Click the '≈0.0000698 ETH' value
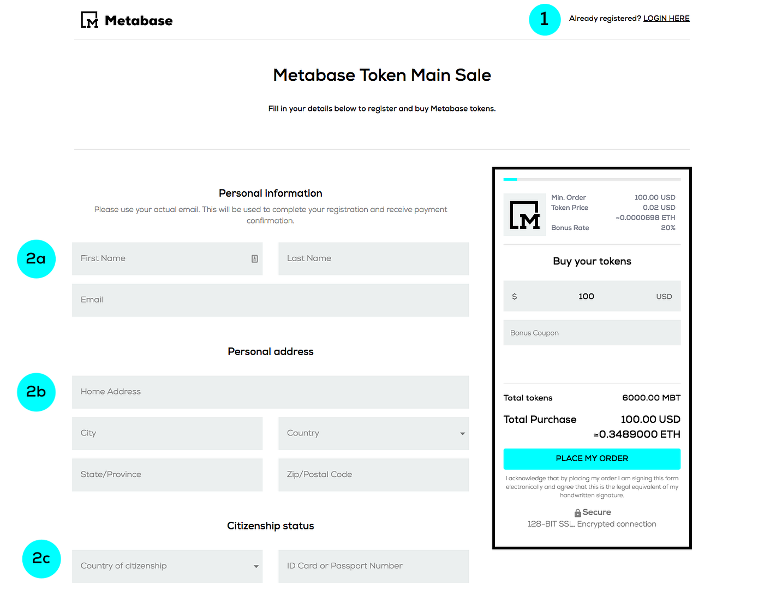The image size is (764, 601). click(646, 218)
